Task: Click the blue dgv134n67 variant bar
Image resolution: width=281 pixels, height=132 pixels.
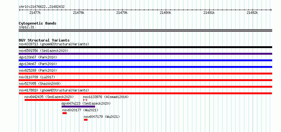Action: pyautogui.click(x=145, y=67)
